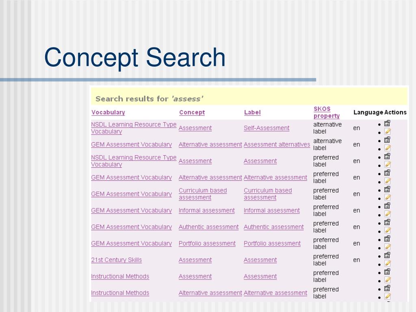Open GEM Assessment Vocabulary link in Portfolio assessment row
This screenshot has width=416, height=312.
(131, 243)
